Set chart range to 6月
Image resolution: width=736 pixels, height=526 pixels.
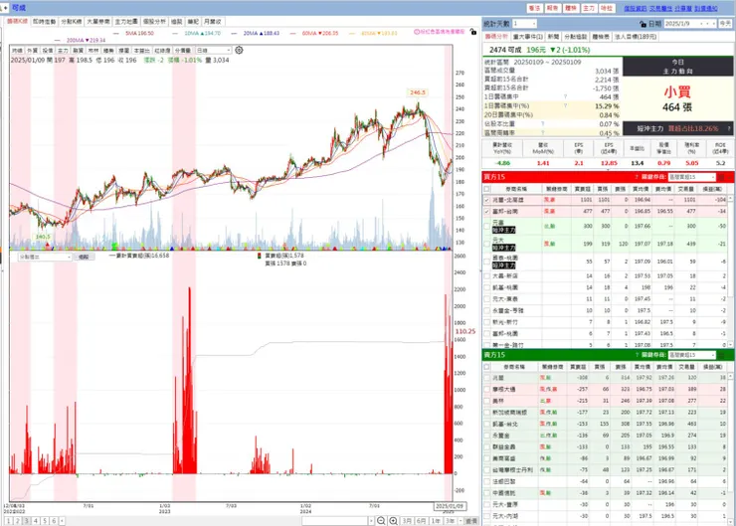tap(421, 521)
